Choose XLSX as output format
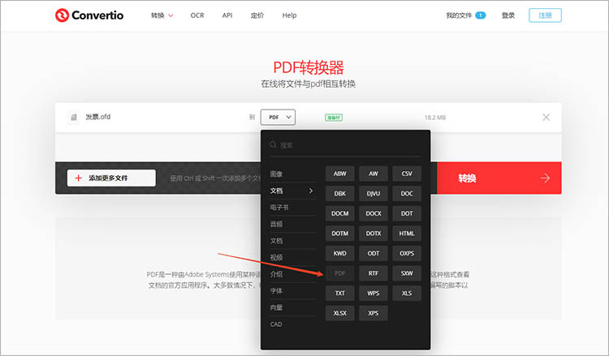Screen dimensions: 609x356 point(340,313)
